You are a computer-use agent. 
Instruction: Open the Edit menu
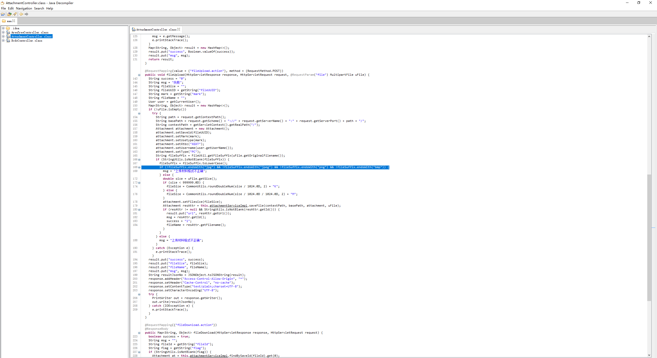(11, 8)
